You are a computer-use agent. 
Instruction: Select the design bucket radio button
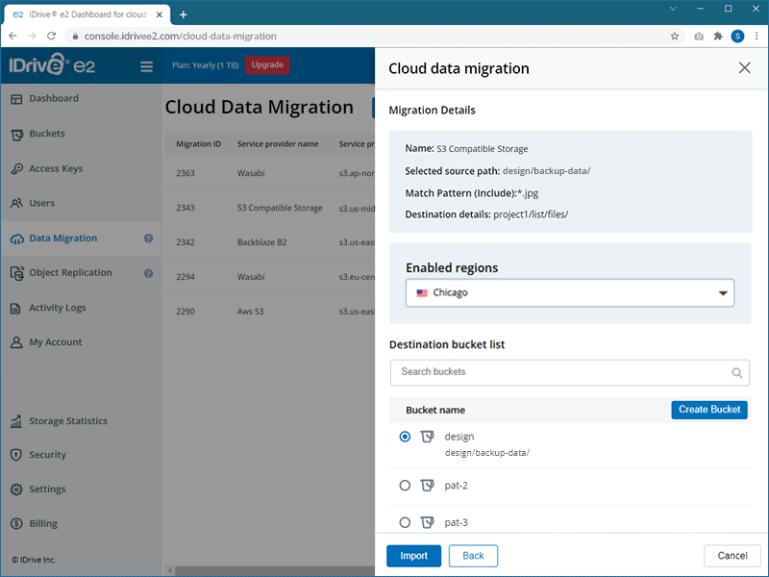[x=405, y=437]
